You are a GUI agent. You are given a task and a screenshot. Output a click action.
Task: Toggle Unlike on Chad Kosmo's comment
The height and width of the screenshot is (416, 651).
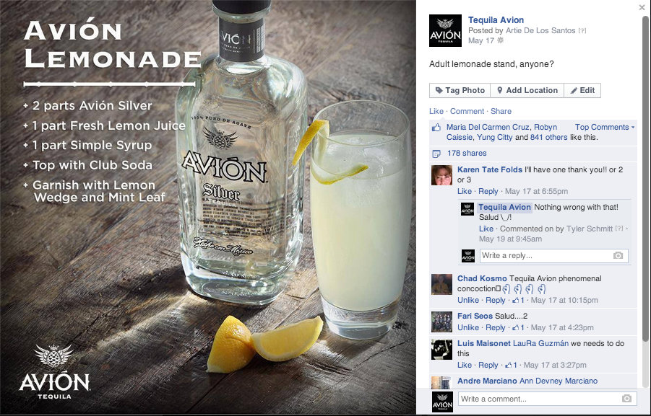point(468,300)
